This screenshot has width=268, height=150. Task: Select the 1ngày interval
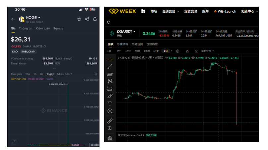click(x=50, y=74)
